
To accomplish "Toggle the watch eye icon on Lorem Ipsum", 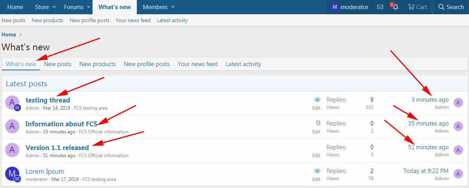I will (317, 171).
